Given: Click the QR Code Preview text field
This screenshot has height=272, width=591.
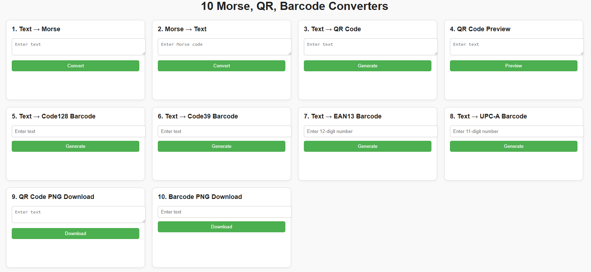Looking at the screenshot, I should click(x=516, y=47).
